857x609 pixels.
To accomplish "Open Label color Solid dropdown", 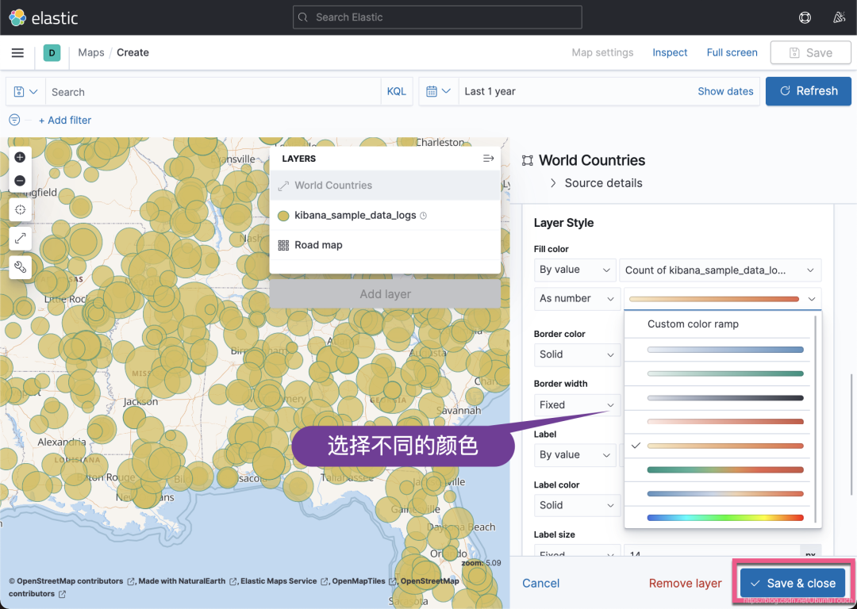I will (x=577, y=506).
